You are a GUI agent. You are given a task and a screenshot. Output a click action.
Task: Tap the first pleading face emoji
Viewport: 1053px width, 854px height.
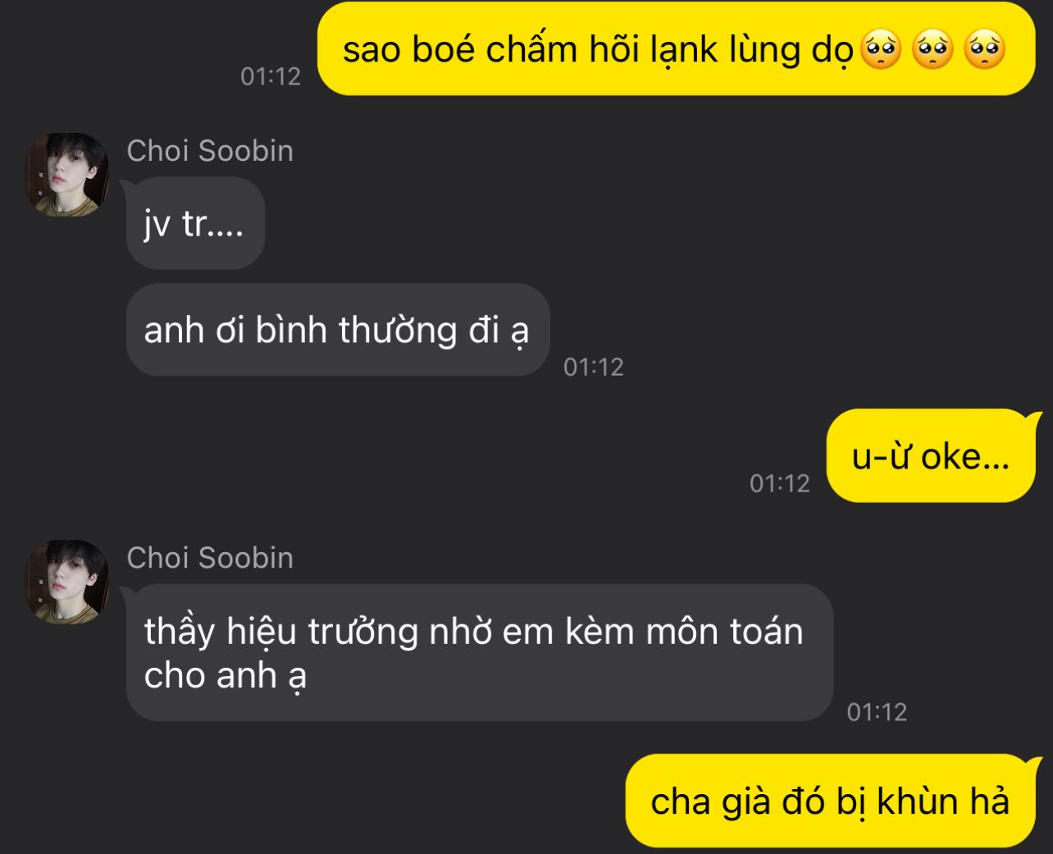[x=881, y=49]
